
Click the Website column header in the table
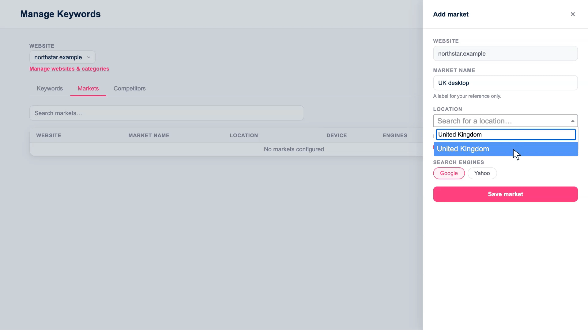[49, 135]
